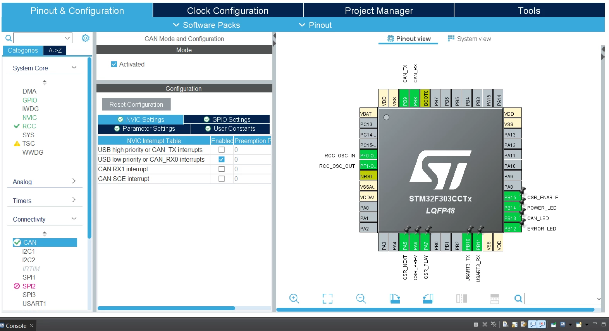Flip the chip view horizontally

coord(461,299)
